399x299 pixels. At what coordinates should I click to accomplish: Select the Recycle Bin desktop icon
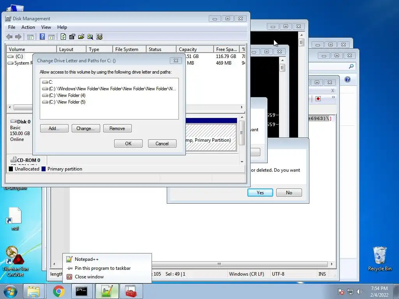380,259
